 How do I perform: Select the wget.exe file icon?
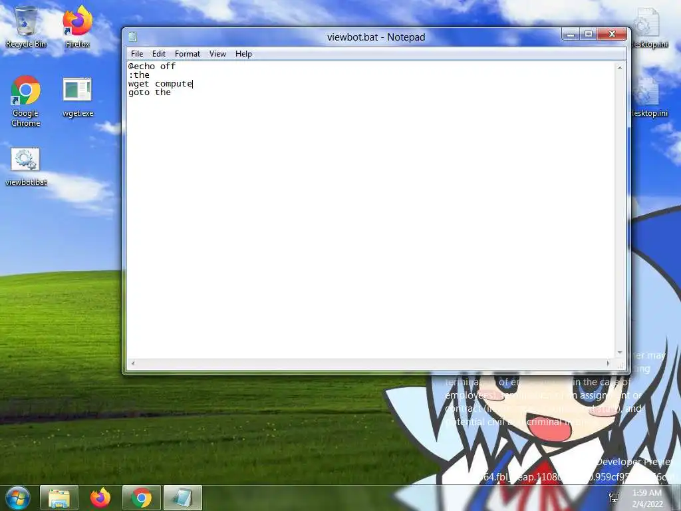pyautogui.click(x=78, y=97)
